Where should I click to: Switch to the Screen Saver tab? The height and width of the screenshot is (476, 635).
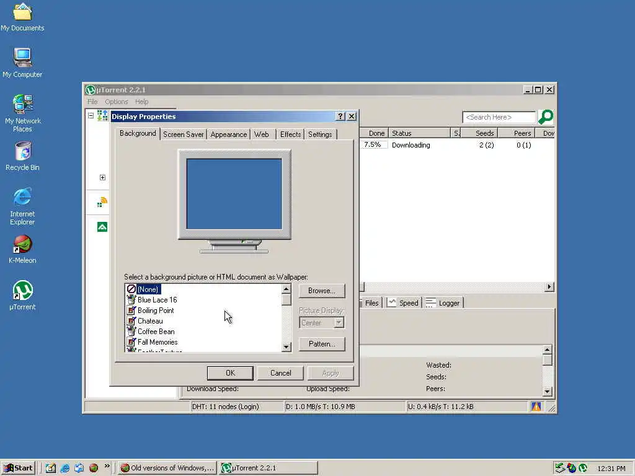[183, 134]
